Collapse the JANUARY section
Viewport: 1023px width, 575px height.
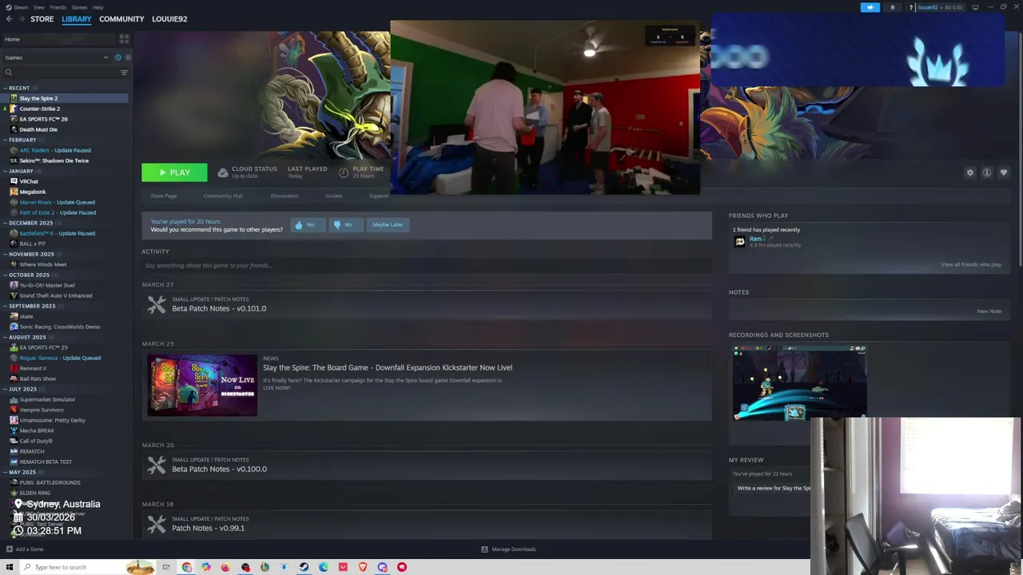coord(6,171)
